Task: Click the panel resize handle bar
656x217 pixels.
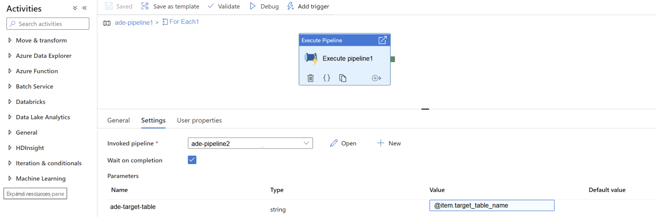Action: pyautogui.click(x=425, y=109)
